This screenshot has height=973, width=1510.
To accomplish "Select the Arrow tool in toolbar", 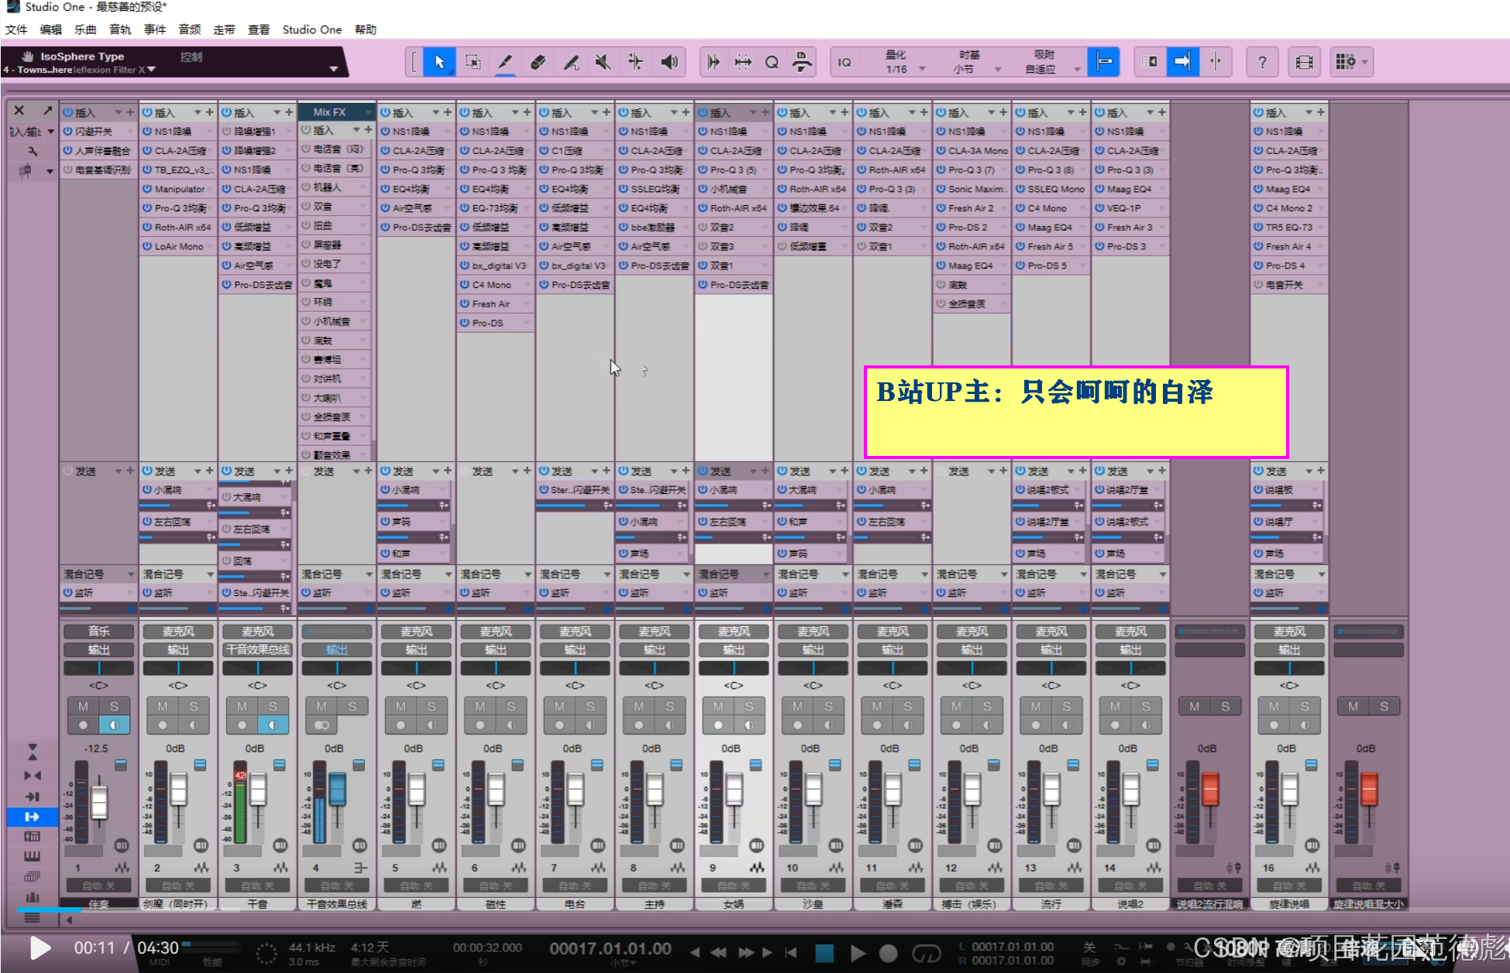I will pyautogui.click(x=439, y=62).
